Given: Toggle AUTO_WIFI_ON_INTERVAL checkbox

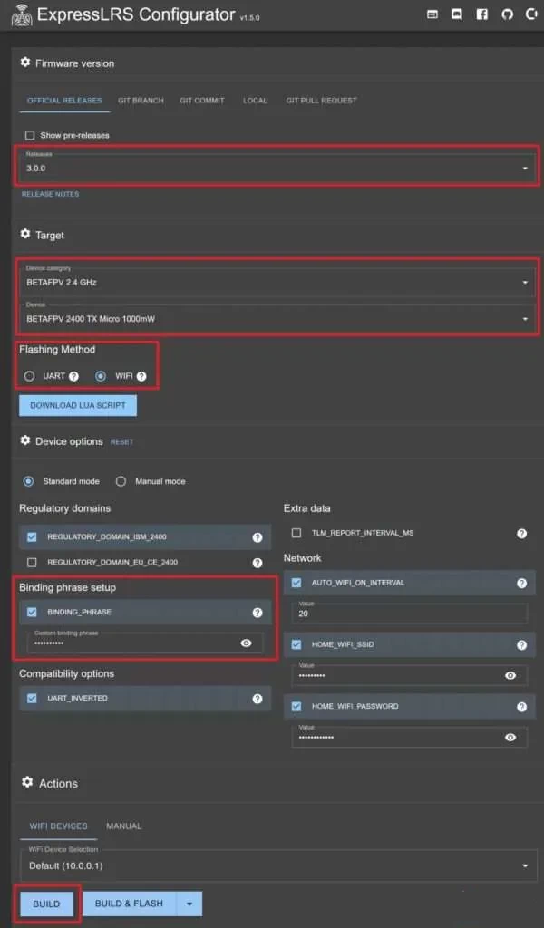Looking at the screenshot, I should coord(296,583).
